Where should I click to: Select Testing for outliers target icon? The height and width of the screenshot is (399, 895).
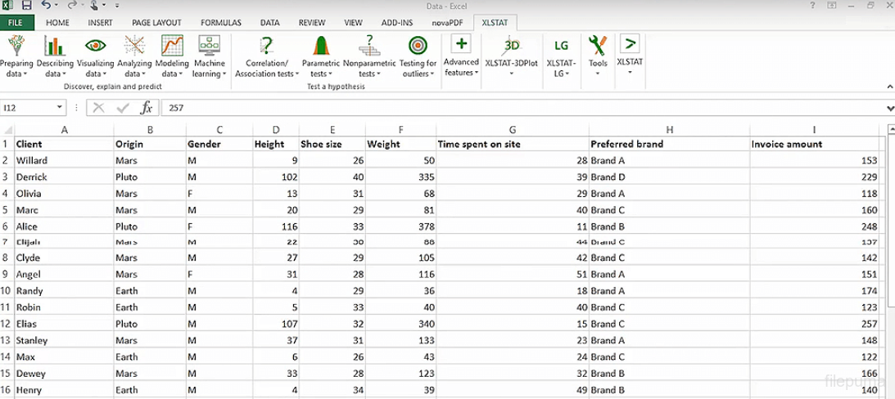point(418,47)
